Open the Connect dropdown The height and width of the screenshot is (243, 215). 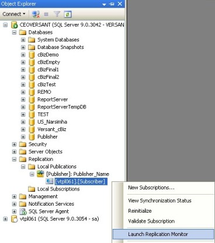[14, 14]
